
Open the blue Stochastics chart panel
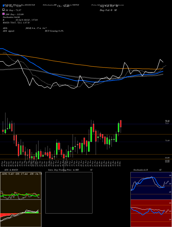pos(151,186)
